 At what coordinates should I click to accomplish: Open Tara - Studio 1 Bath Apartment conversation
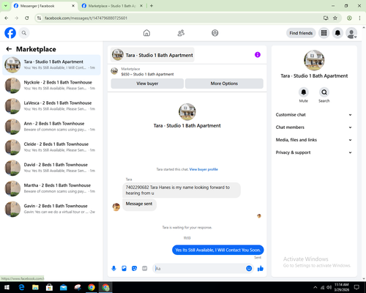(51, 64)
